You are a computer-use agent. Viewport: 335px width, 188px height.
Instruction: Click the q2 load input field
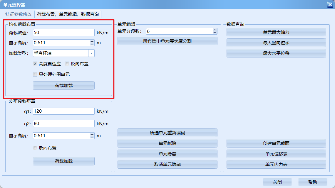[63, 123]
